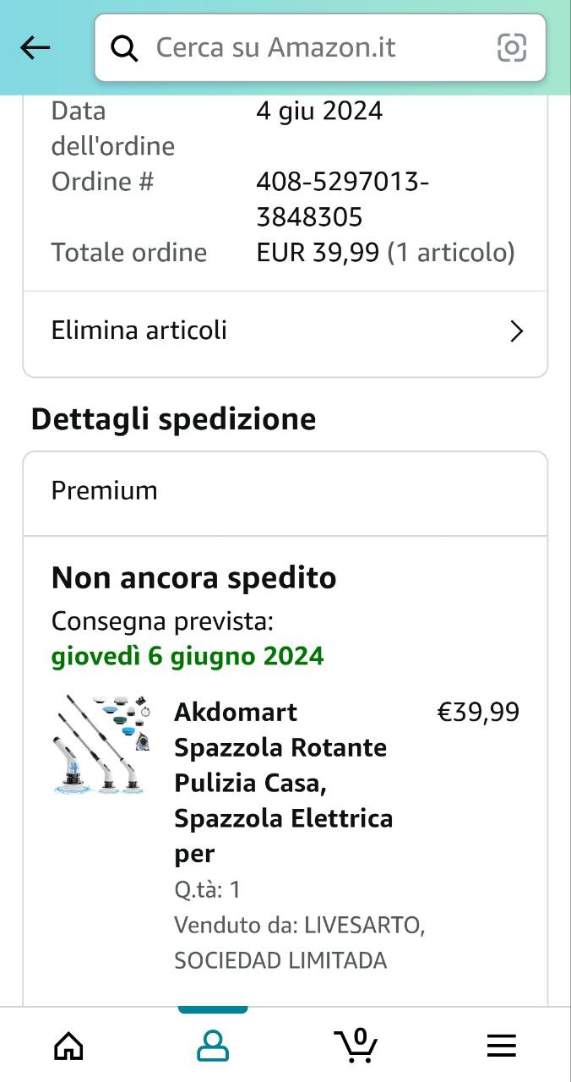Image resolution: width=571 pixels, height=1082 pixels.
Task: Open the Akdomart Spazzola Rotante product title
Action: [284, 782]
